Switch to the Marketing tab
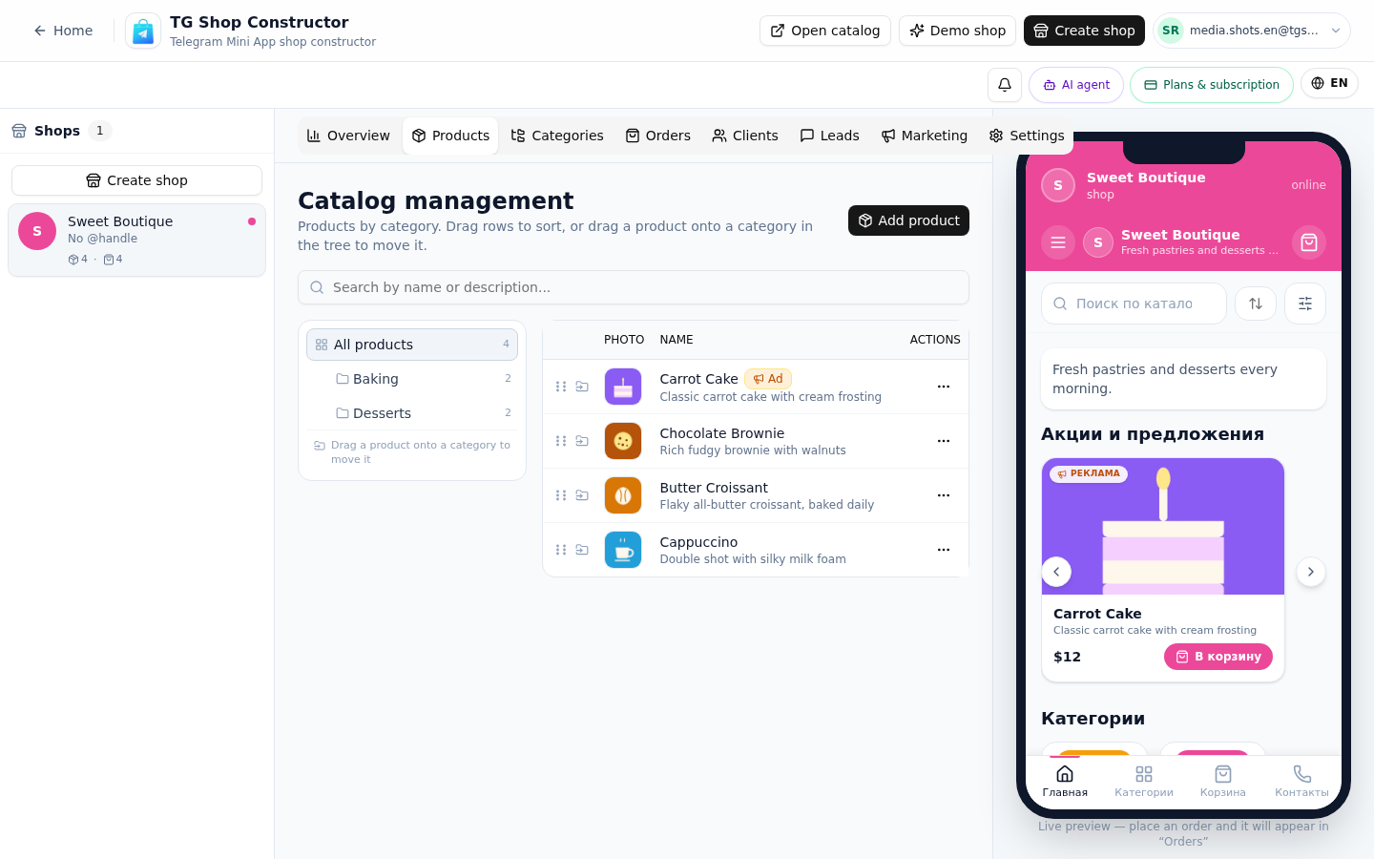 pos(924,136)
